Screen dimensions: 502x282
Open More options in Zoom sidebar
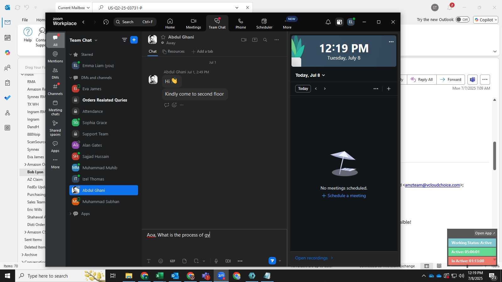[x=55, y=163]
